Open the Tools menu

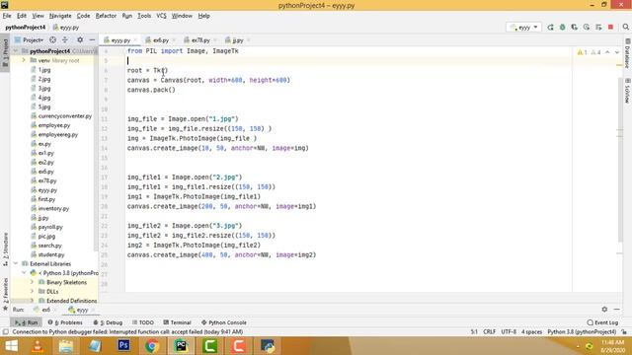coord(144,16)
